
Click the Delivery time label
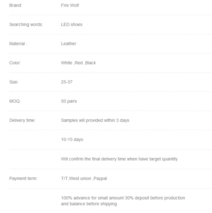(22, 120)
